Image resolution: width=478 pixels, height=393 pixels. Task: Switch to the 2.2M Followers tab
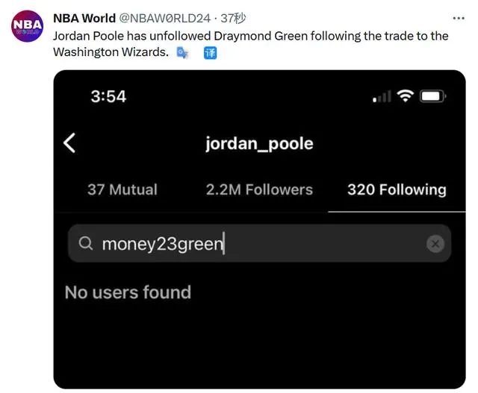click(259, 189)
